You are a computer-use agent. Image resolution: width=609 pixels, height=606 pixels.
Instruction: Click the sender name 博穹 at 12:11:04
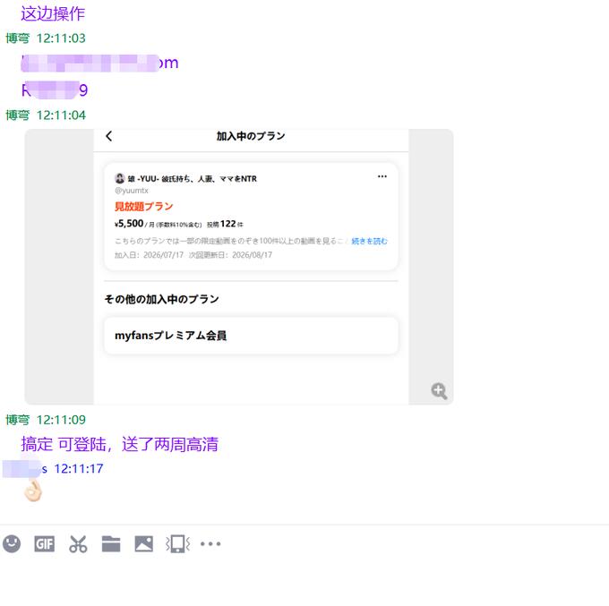click(x=18, y=115)
